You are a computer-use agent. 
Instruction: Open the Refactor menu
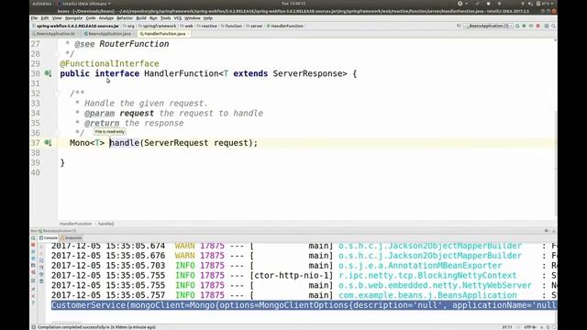125,18
